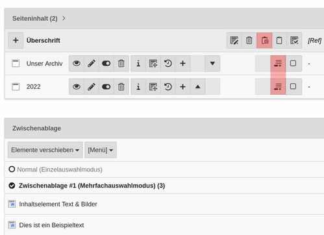Show info for Unser Archiv record
Screen dimensions: 324x235
[x=138, y=64]
